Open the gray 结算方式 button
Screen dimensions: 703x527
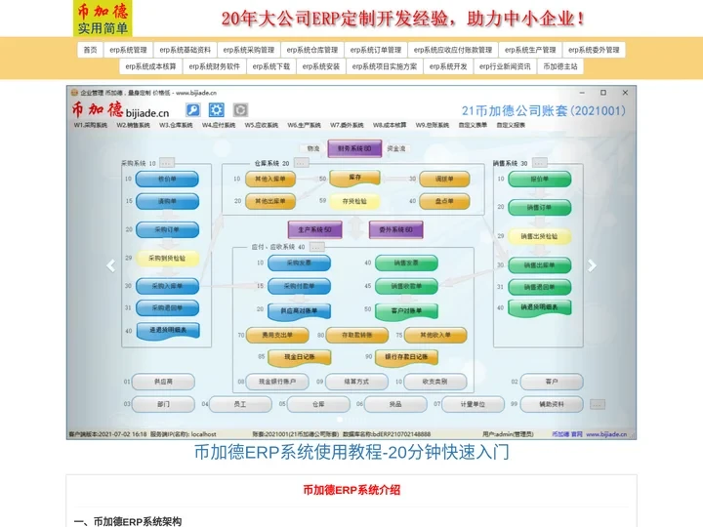[x=356, y=382]
